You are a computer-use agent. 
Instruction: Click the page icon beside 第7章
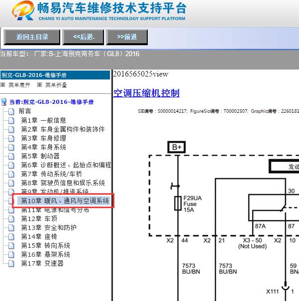[11, 174]
